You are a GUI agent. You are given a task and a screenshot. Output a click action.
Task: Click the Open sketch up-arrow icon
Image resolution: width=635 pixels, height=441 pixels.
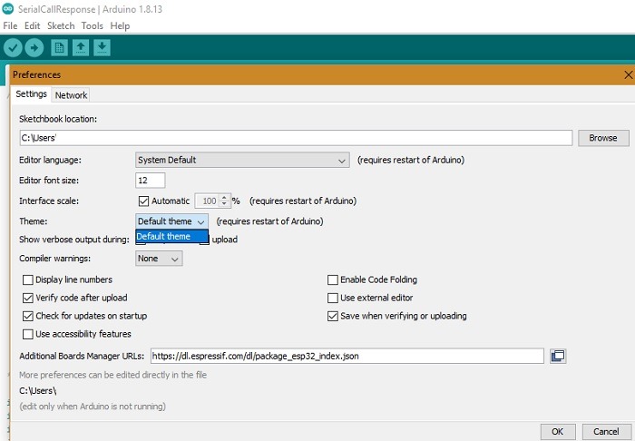[x=81, y=48]
